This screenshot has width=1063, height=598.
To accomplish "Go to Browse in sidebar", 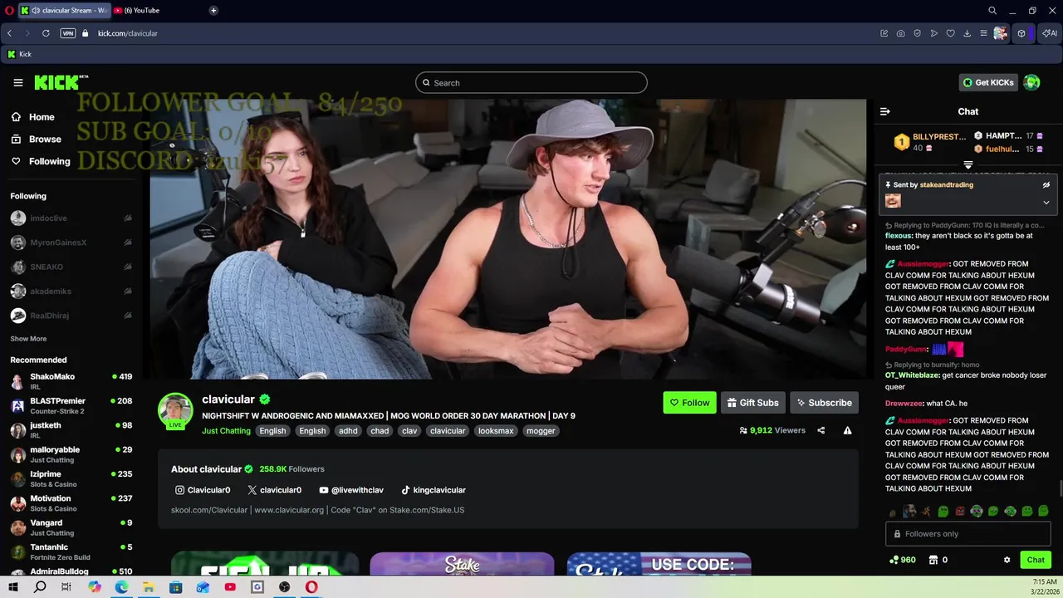I will 37,139.
